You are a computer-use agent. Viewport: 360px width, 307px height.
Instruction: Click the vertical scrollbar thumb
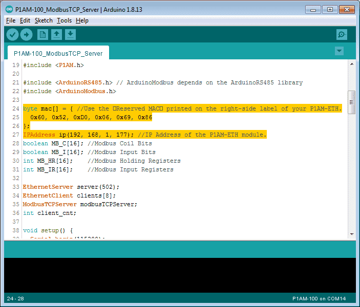(x=351, y=102)
